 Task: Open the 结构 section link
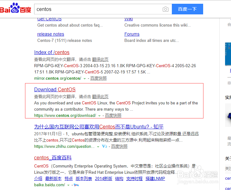pos(119,178)
